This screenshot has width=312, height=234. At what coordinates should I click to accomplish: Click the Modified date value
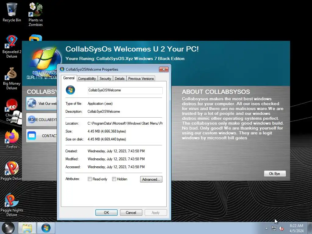[116, 159]
